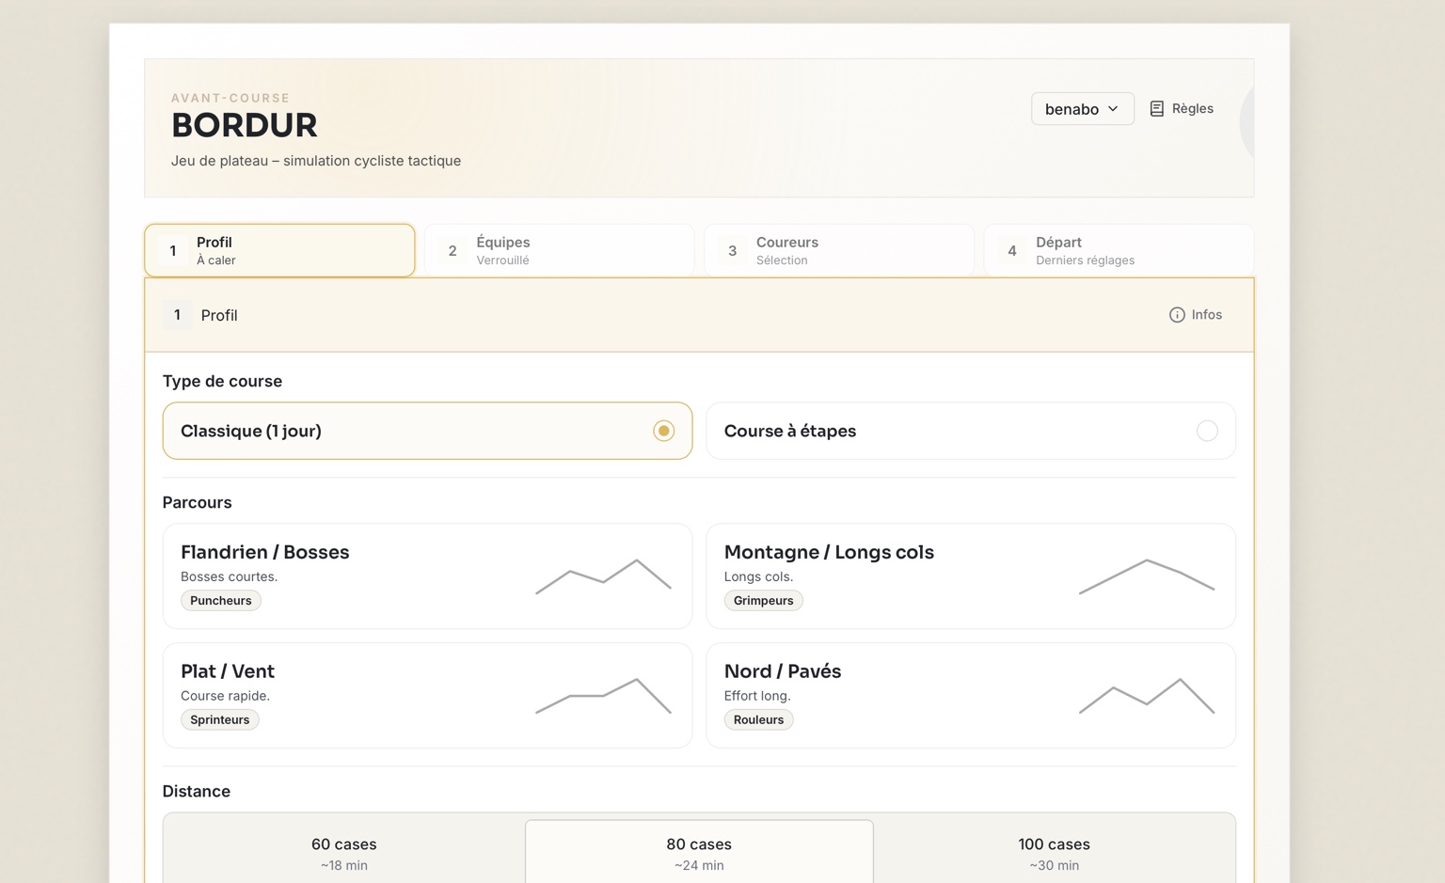Switch to the Coureurs step tab

(x=838, y=250)
